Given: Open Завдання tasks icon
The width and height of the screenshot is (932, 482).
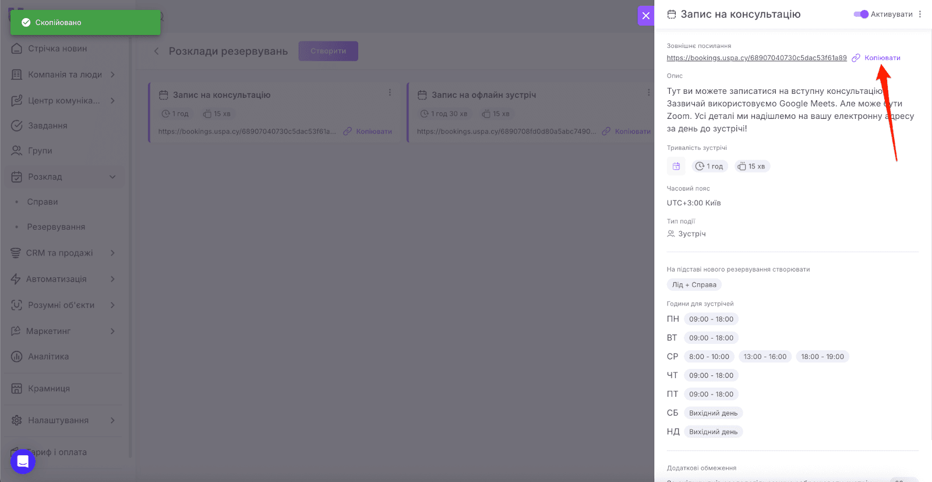Looking at the screenshot, I should pos(17,125).
